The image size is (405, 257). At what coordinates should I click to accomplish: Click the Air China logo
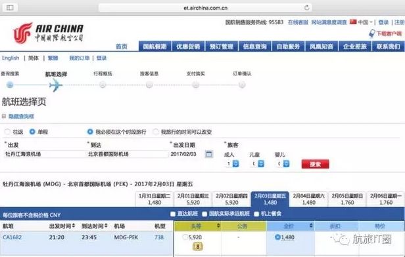point(48,33)
